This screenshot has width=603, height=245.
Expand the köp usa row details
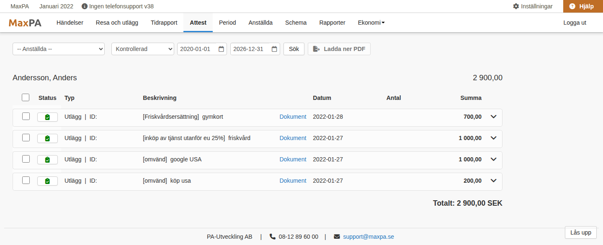(493, 181)
